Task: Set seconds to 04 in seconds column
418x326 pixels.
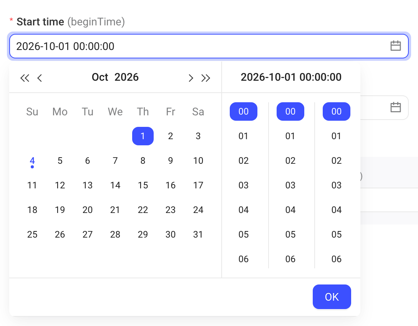Action: pos(337,210)
